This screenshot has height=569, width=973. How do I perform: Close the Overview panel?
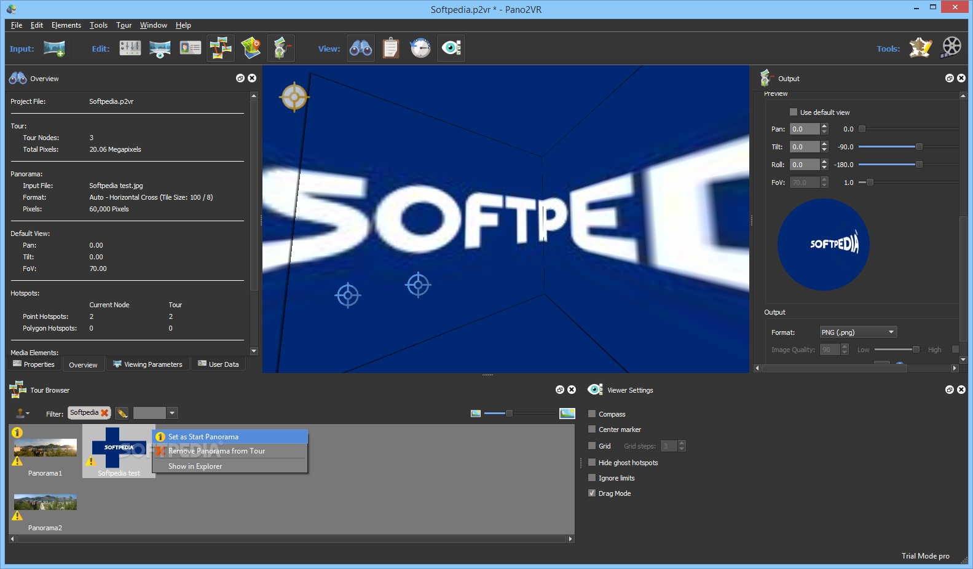[x=252, y=78]
